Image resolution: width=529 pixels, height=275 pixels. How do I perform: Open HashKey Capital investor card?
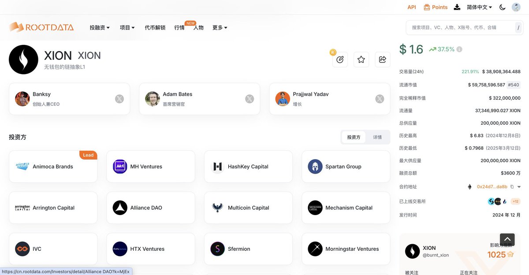coord(248,167)
